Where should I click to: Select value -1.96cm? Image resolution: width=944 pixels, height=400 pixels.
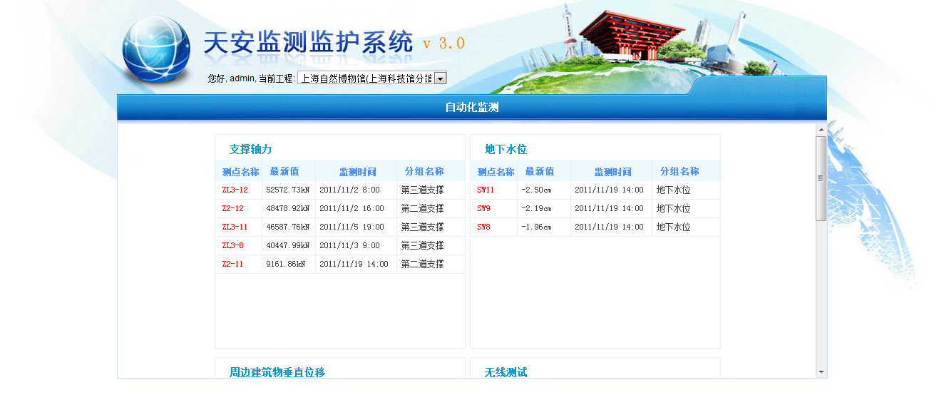(537, 227)
